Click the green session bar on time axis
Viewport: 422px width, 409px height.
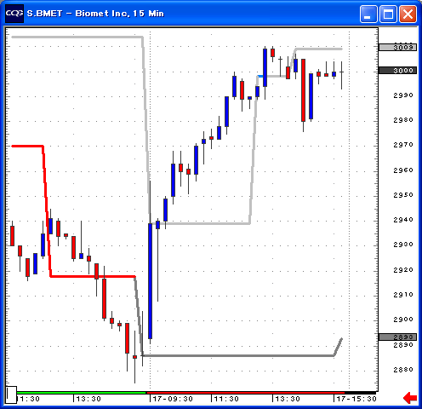[x=82, y=393]
